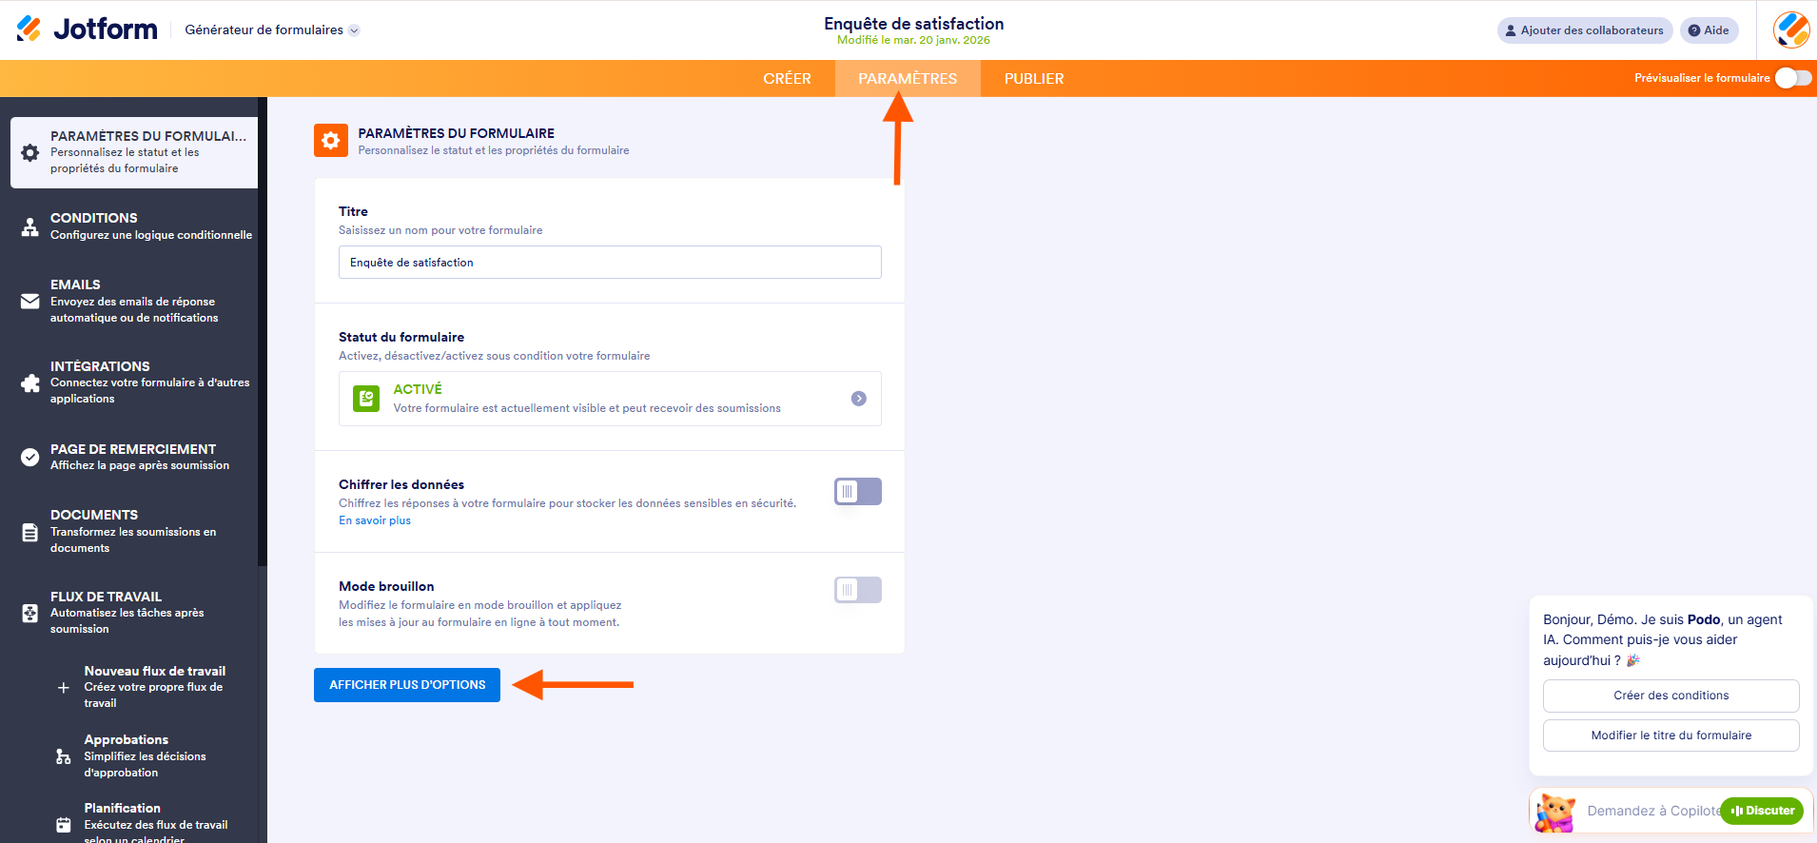Click the Jotform logo
This screenshot has height=843, width=1817.
click(87, 29)
